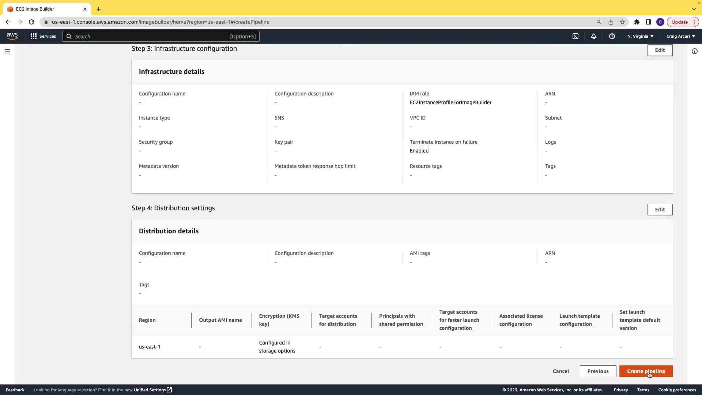This screenshot has width=702, height=395.
Task: Open browser extensions puzzle icon
Action: point(637,22)
